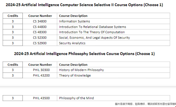Select the CS 34800 course number cell
This screenshot has width=176, height=107.
pos(40,21)
